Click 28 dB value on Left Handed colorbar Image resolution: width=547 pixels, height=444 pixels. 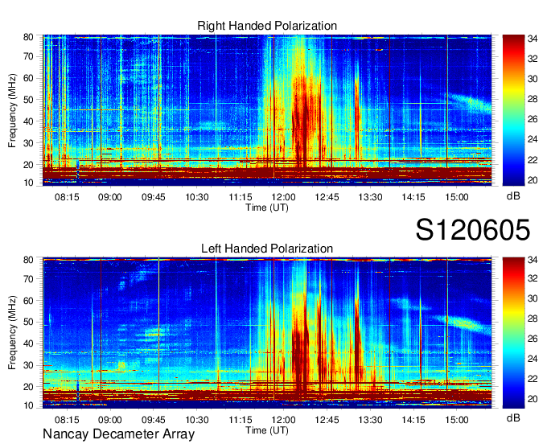[533, 319]
